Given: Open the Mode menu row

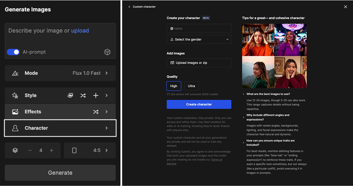Looking at the screenshot, I should point(60,73).
